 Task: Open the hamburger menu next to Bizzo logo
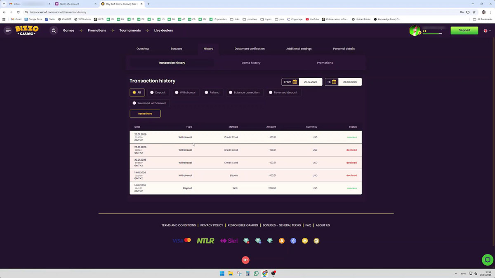[x=8, y=30]
